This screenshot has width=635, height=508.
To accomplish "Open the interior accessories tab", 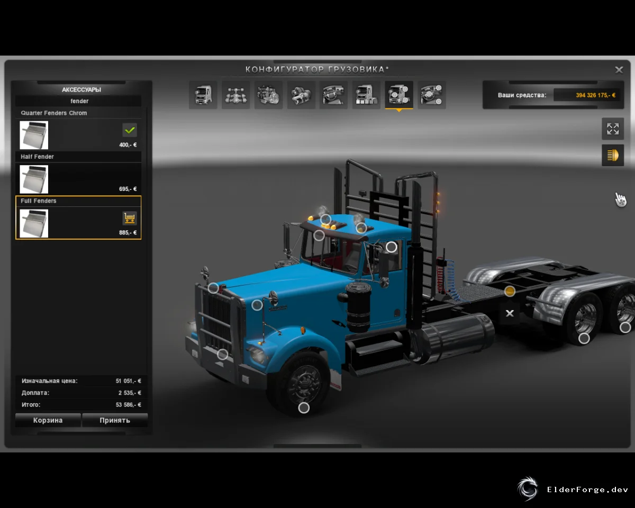I will (x=432, y=95).
